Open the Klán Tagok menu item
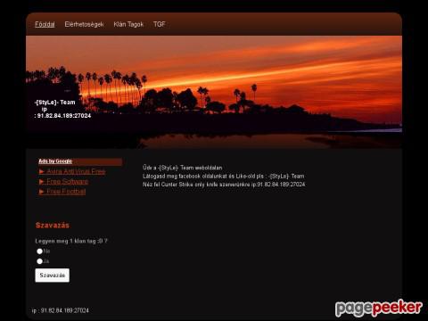 tap(128, 24)
